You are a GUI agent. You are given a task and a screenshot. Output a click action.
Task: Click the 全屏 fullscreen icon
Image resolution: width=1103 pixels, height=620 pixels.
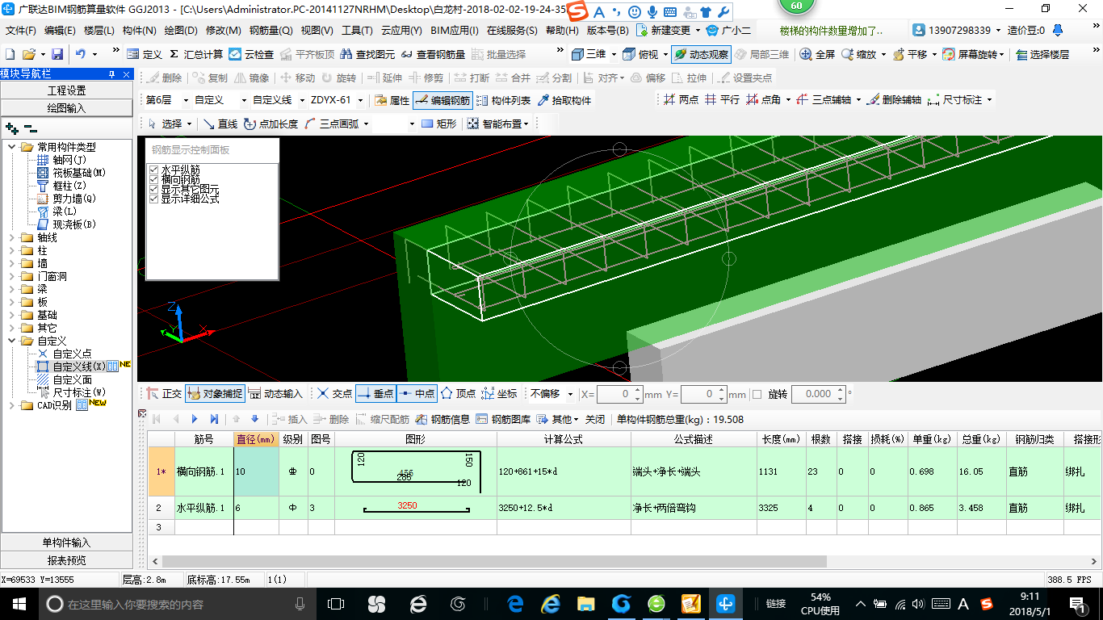coord(817,54)
